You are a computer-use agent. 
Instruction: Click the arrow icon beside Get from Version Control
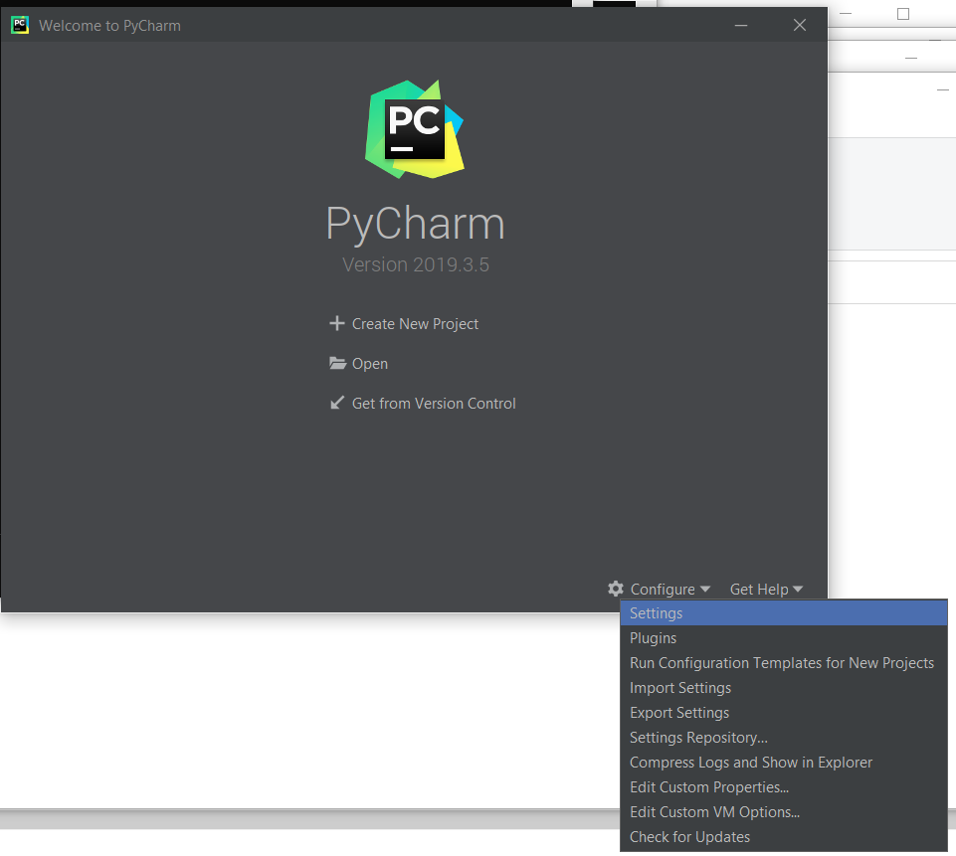click(336, 404)
